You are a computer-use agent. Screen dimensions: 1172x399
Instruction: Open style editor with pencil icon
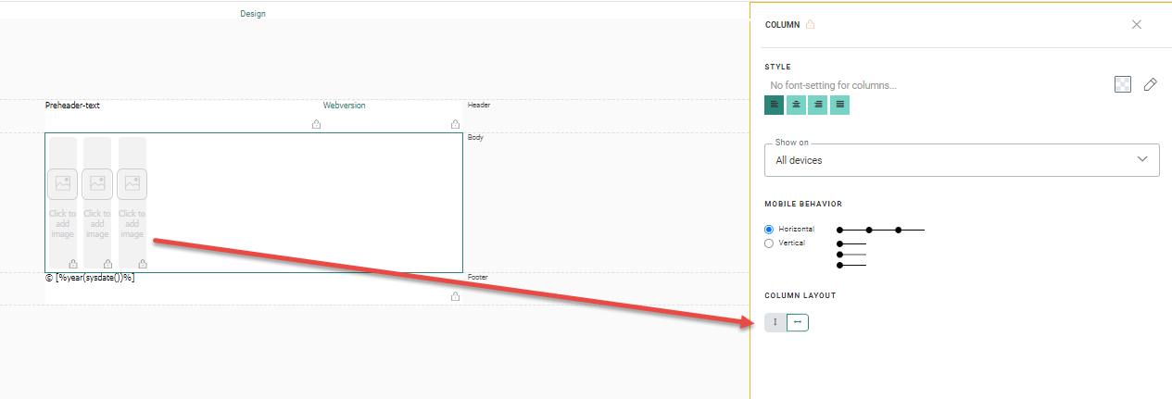click(1150, 85)
